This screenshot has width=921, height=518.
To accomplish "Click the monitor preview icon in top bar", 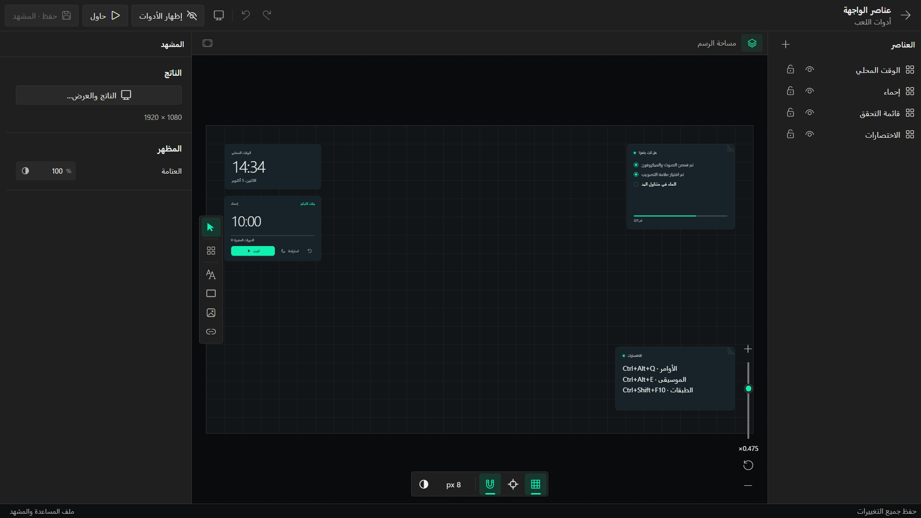I will coord(219,15).
